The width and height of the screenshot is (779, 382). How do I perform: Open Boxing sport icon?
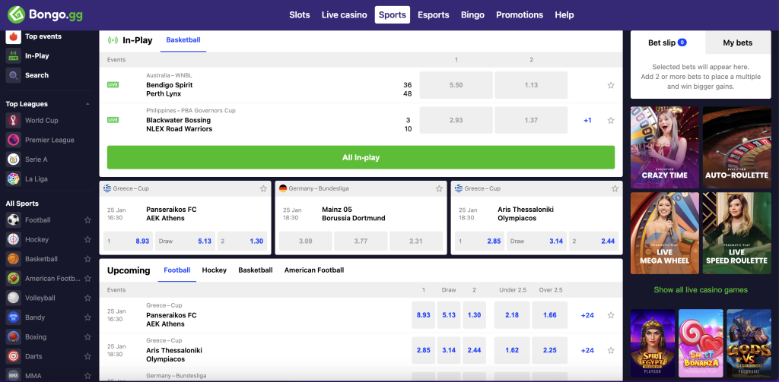point(14,337)
